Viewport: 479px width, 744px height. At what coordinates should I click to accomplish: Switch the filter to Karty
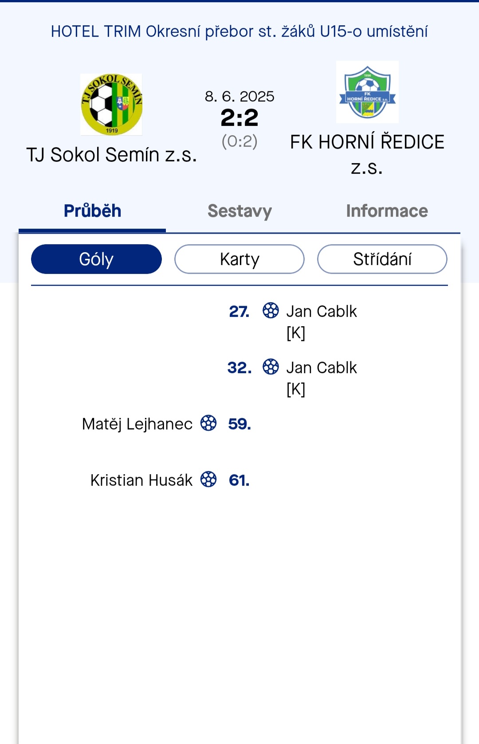pos(239,259)
